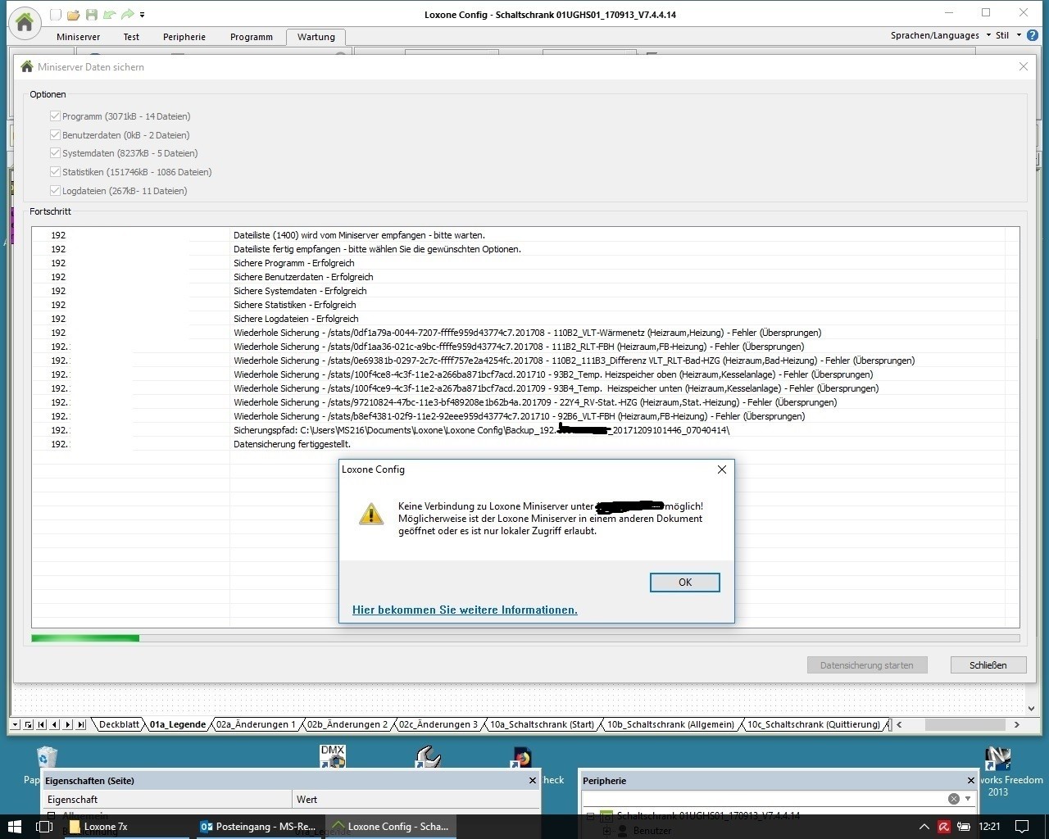Viewport: 1049px width, 839px height.
Task: Click the Loxone home application button
Action: (25, 22)
